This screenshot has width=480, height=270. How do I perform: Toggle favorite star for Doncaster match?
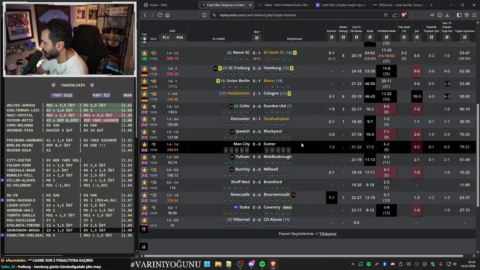pyautogui.click(x=144, y=119)
